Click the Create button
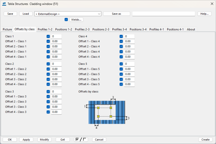Viewport: 216px width, 144px height. (205, 140)
